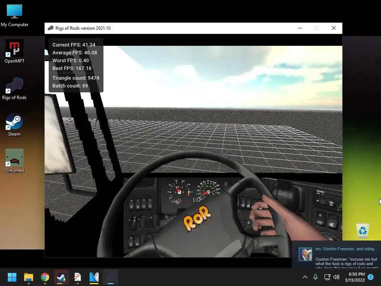Click the orange RoR logo on steering wheel
Image resolution: width=381 pixels, height=286 pixels.
197,218
